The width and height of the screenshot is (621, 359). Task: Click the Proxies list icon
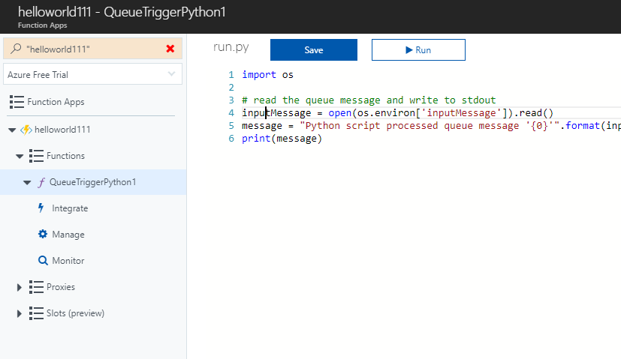click(x=36, y=287)
